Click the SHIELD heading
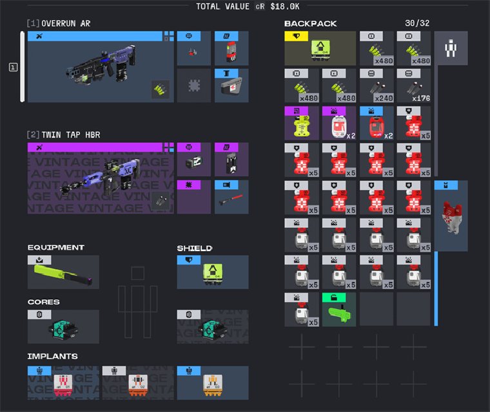The height and width of the screenshot is (412, 490). [195, 248]
